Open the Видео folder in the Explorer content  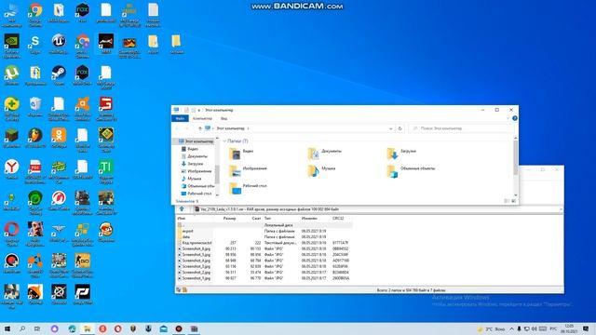241,154
